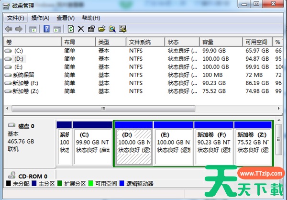Open the 查看(V) menu
287x200 pixels.
tap(66, 18)
